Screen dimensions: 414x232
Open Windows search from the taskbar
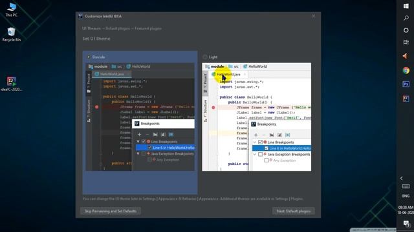[x=406, y=18]
